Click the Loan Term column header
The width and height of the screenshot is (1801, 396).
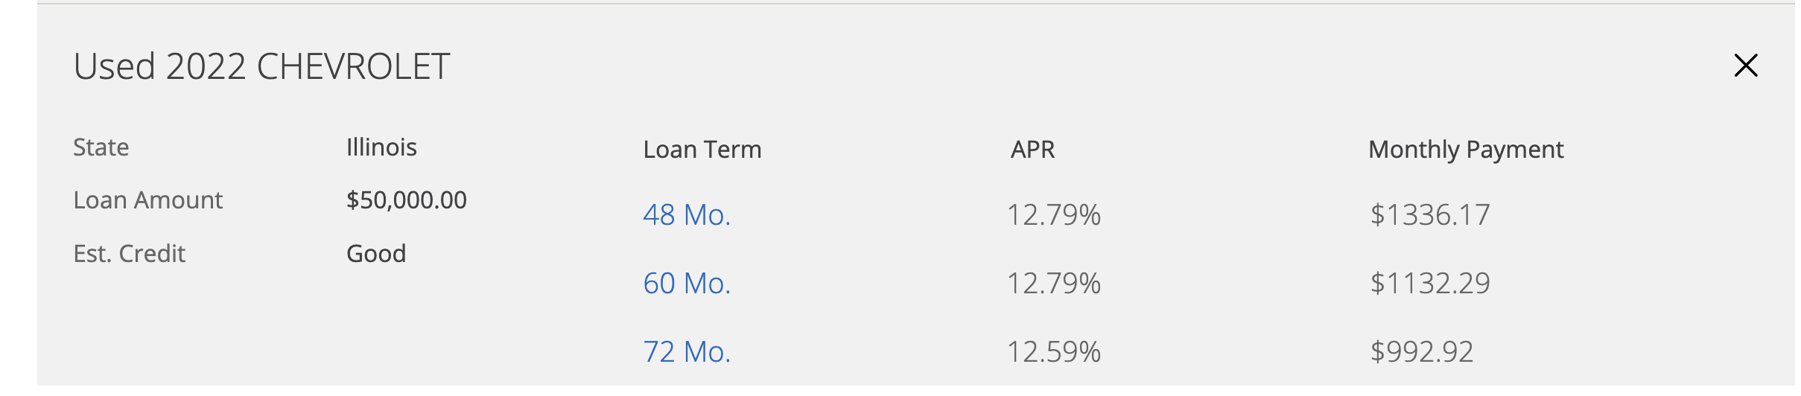[702, 150]
